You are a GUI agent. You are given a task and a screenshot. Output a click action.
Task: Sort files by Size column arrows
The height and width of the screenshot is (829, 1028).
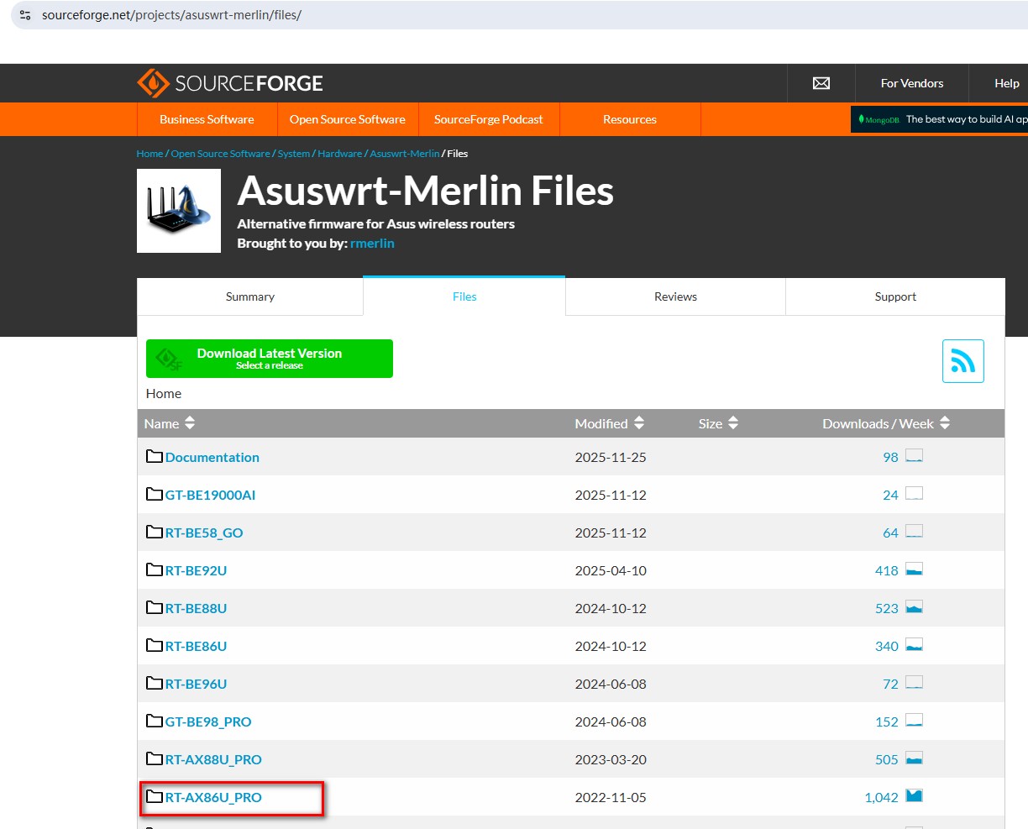pos(733,423)
